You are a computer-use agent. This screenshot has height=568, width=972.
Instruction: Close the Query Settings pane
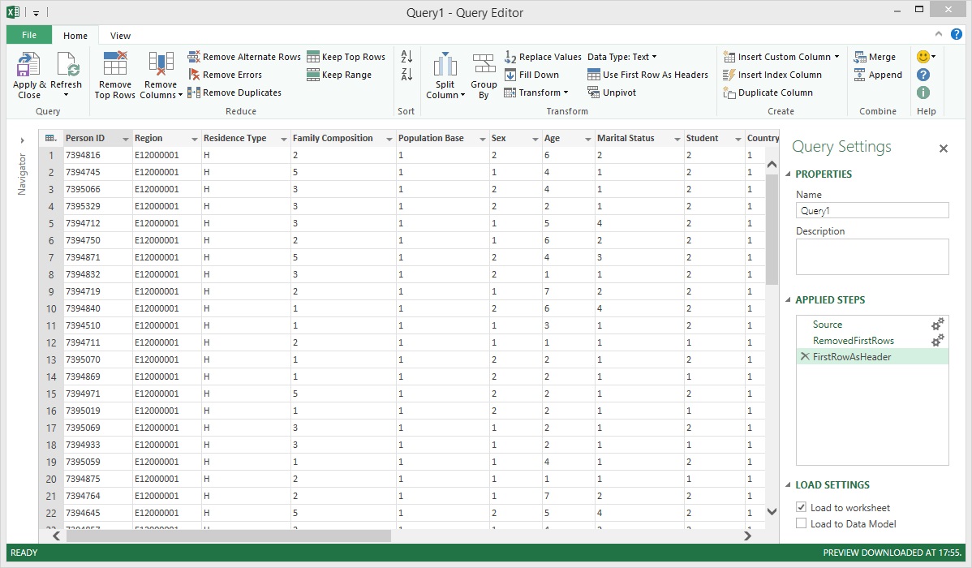tap(944, 148)
